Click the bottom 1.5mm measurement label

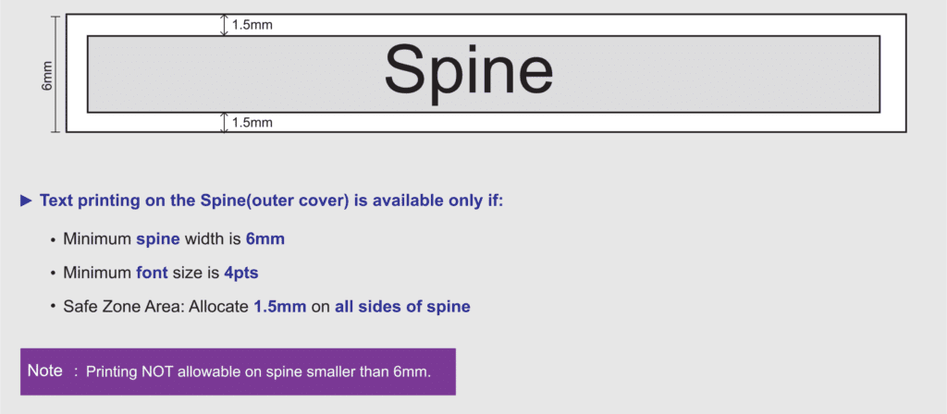252,122
